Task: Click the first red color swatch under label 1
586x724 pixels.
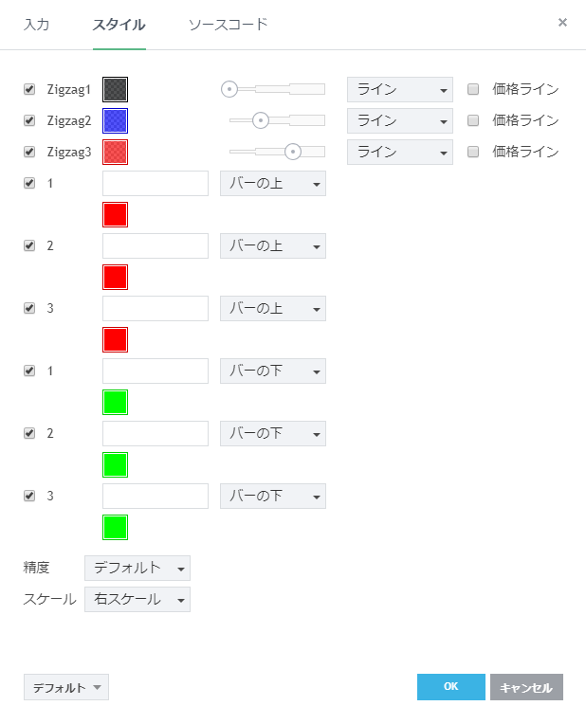Action: tap(115, 215)
